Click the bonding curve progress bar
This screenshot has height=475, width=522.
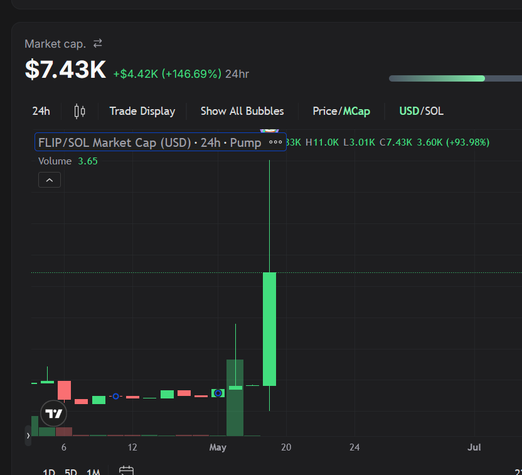point(455,78)
